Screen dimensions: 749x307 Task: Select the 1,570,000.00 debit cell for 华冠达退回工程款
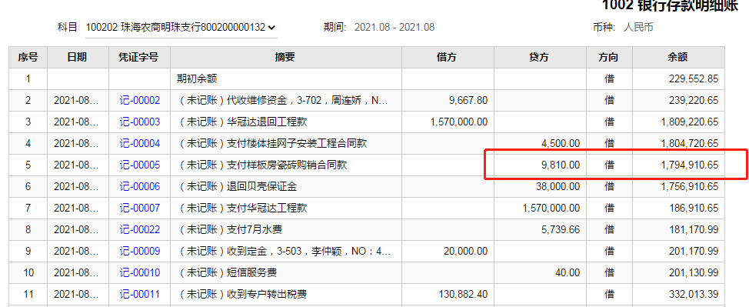pos(448,122)
